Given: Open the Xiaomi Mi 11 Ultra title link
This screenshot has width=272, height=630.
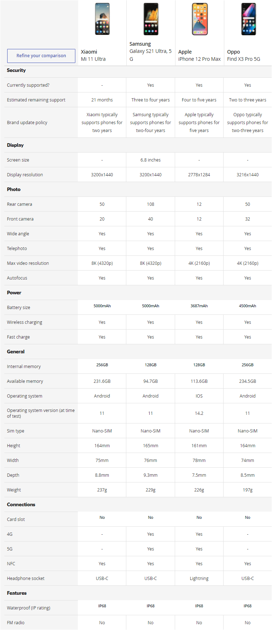Looking at the screenshot, I should click(93, 55).
